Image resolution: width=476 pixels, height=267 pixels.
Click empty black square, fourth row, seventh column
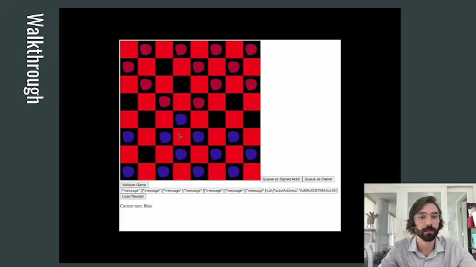234,102
